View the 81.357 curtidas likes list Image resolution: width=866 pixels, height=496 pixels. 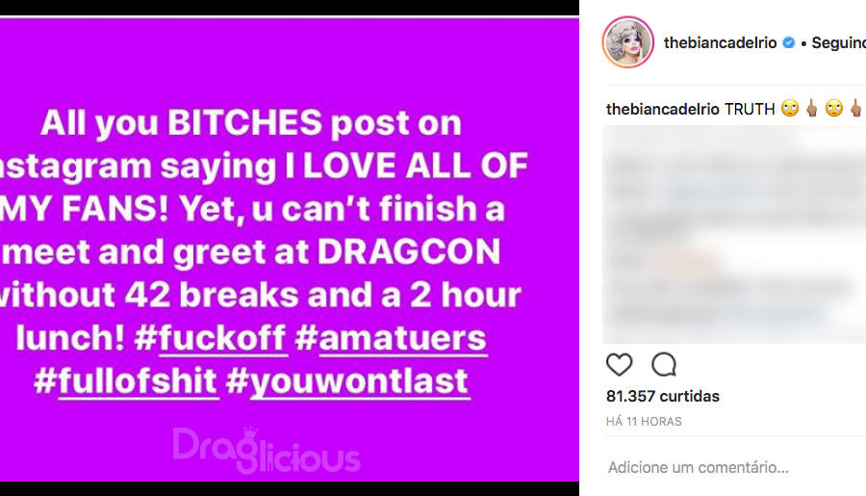pyautogui.click(x=663, y=396)
